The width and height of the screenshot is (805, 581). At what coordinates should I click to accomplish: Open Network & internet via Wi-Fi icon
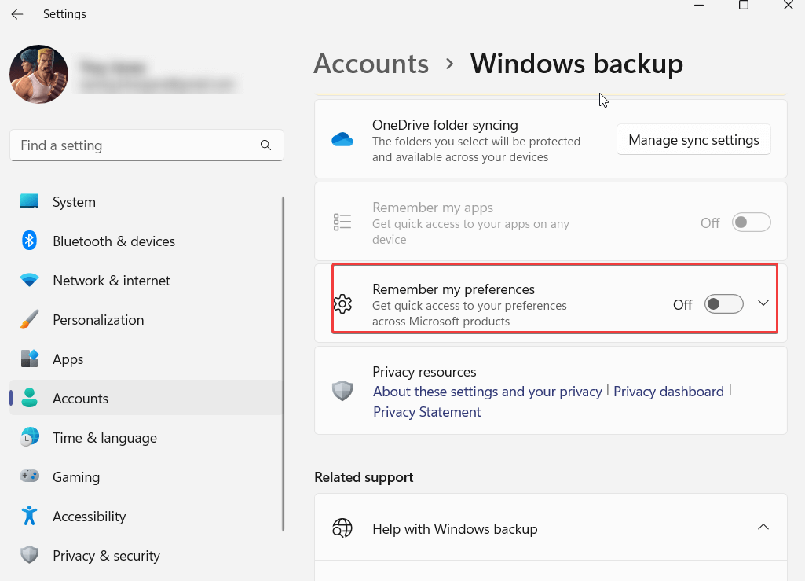click(30, 281)
